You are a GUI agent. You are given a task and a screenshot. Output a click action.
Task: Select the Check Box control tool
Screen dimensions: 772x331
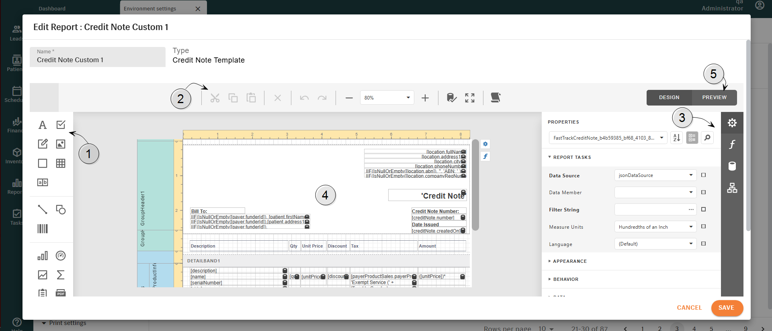pyautogui.click(x=61, y=125)
